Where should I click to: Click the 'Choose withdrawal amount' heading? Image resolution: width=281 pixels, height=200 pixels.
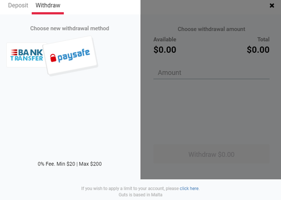[x=211, y=29]
